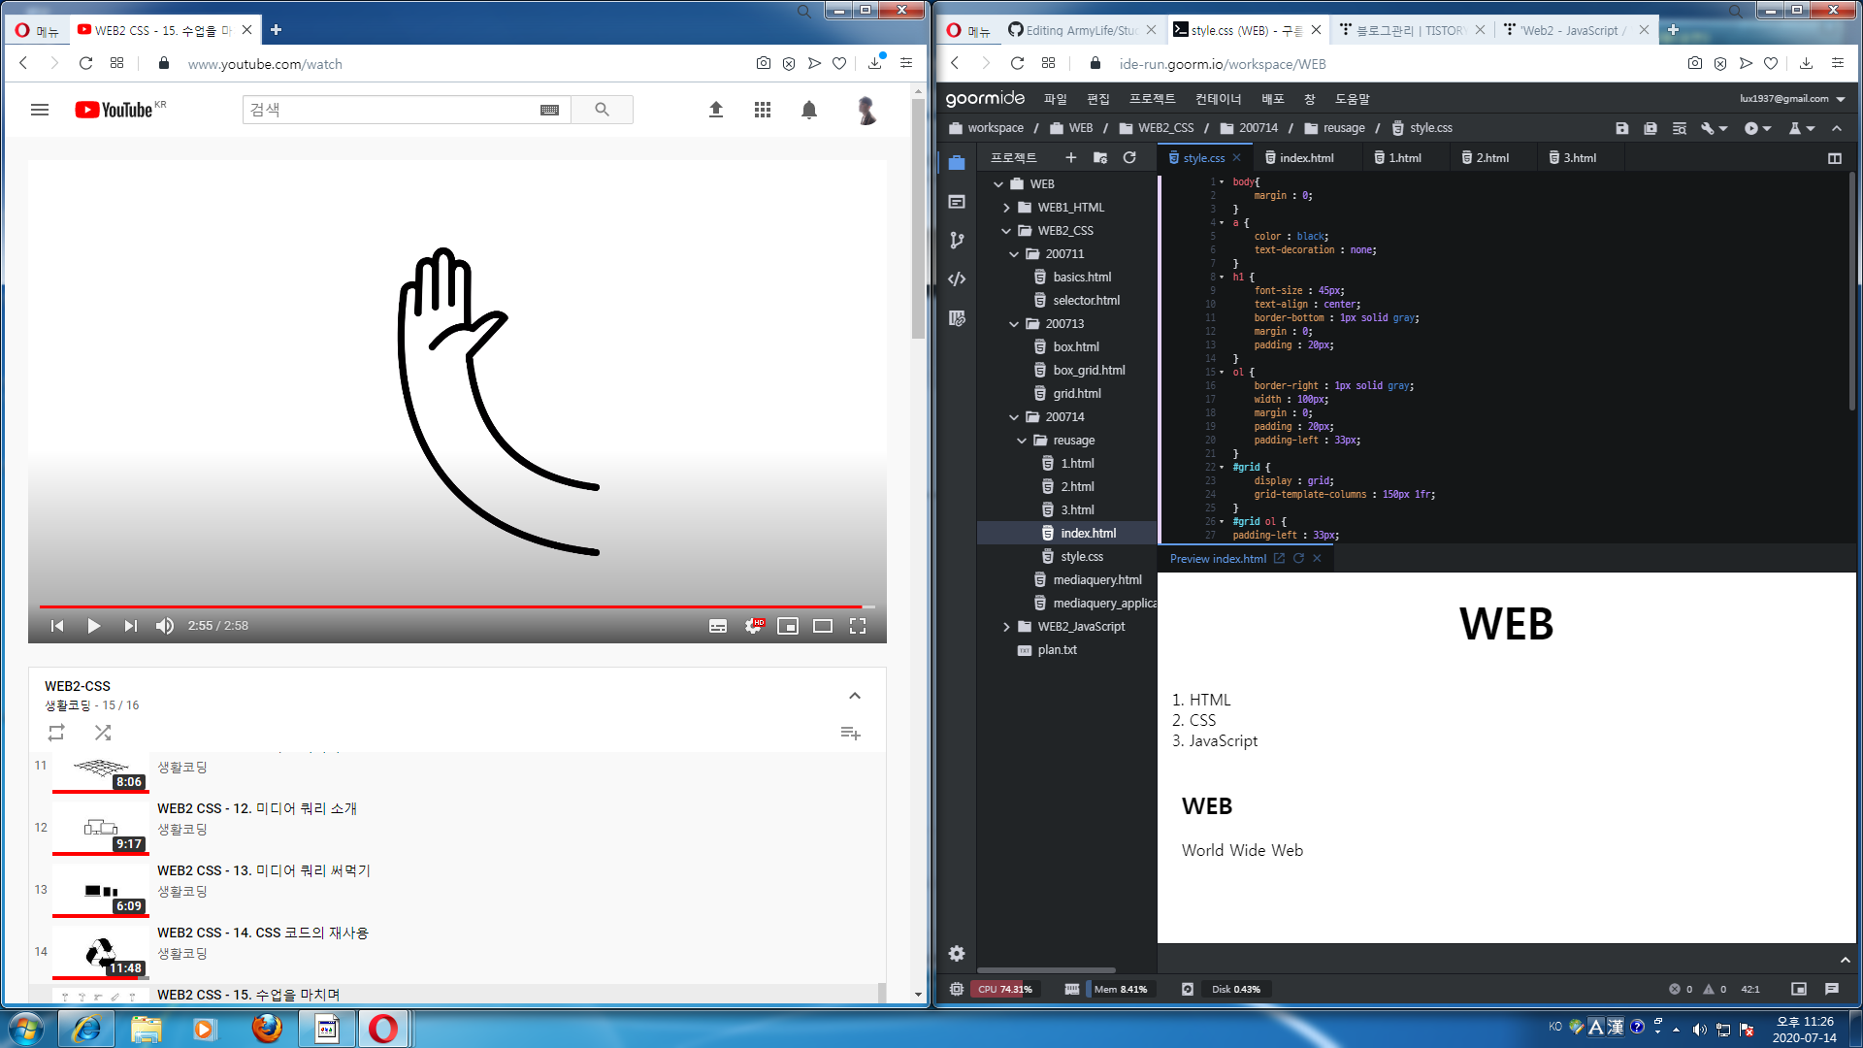Image resolution: width=1863 pixels, height=1048 pixels.
Task: Refresh the project tree with reload icon
Action: 1129,157
